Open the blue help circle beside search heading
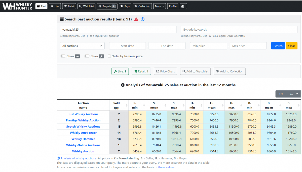302x172 pixels. coord(142,19)
